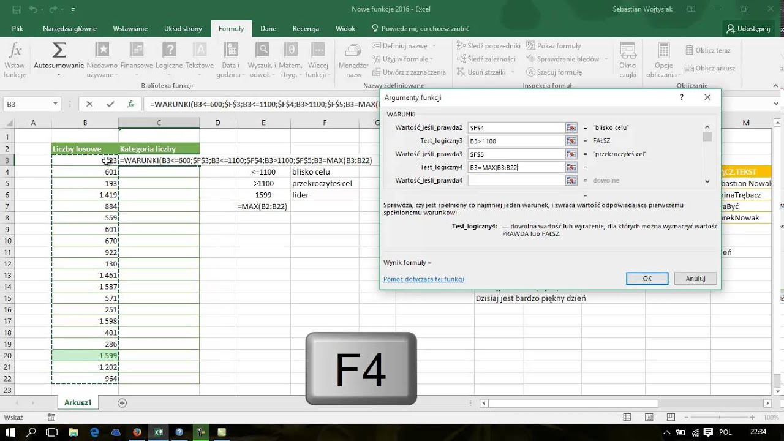Click the zoom slider in status bar

pyautogui.click(x=718, y=417)
